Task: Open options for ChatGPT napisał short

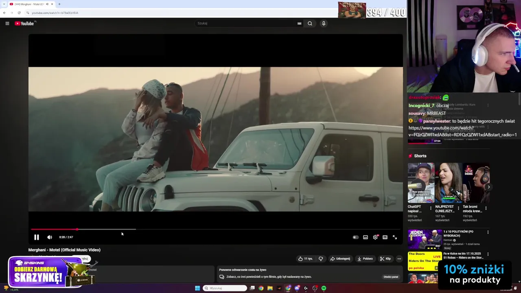Action: tap(431, 208)
